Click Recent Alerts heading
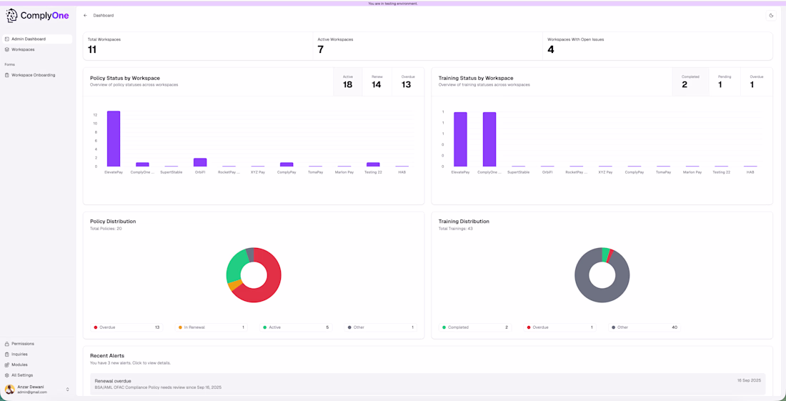Viewport: 786px width, 401px height. 106,355
